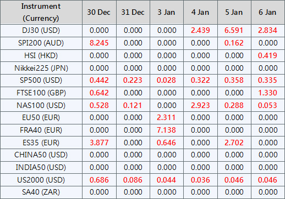This screenshot has height=199, width=285.
Task: Select the 31 Dec column header
Action: coord(133,12)
